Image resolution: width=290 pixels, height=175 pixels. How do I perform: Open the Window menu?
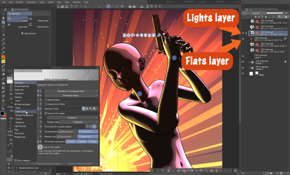(76, 2)
